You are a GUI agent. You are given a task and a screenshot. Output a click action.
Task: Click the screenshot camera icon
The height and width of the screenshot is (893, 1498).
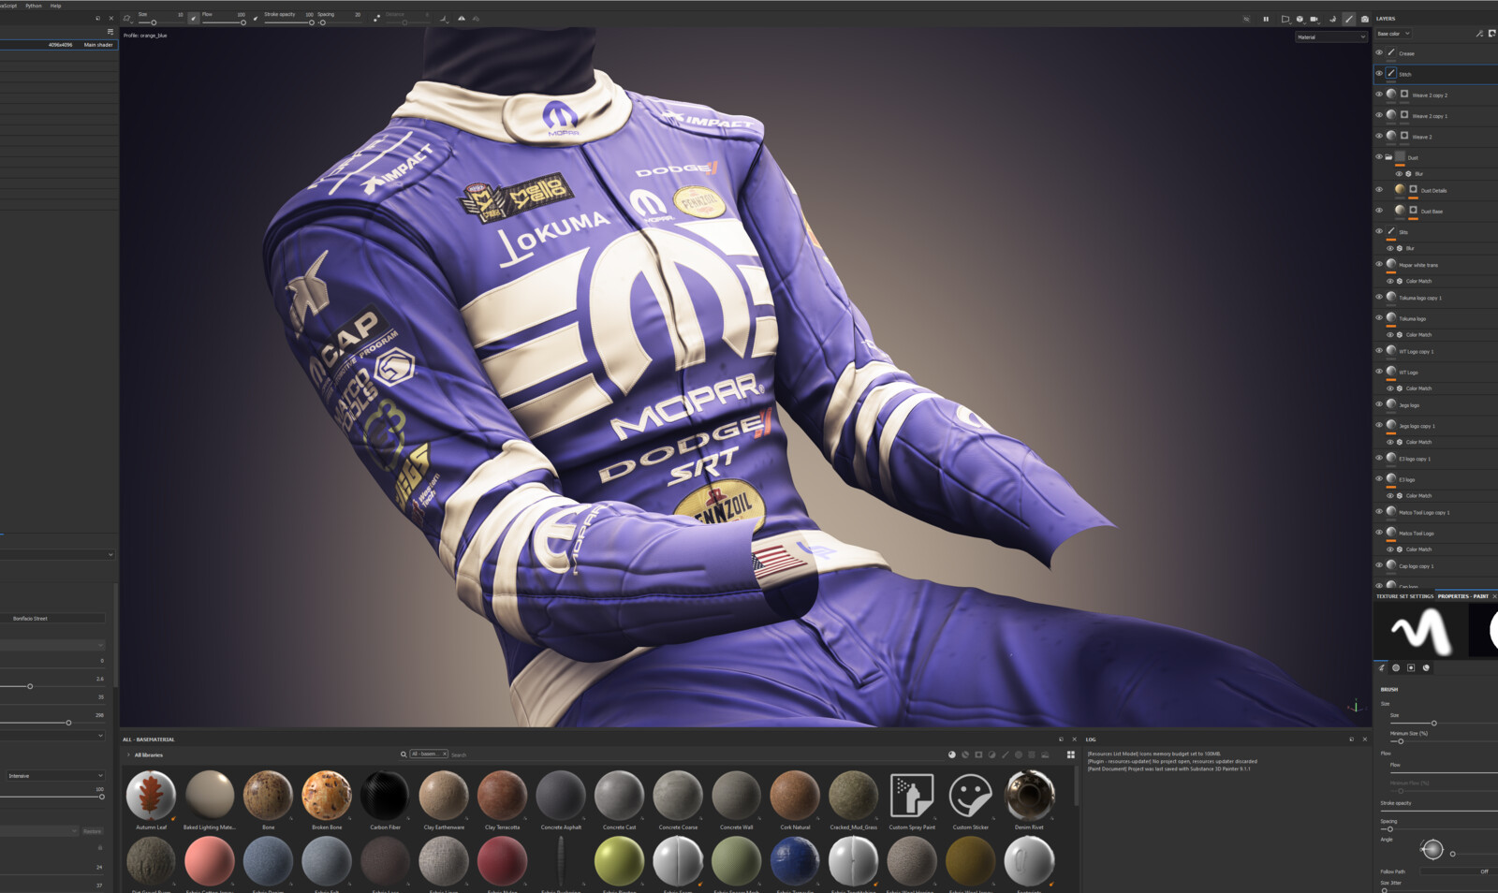1365,19
